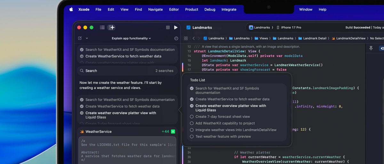Open the Apple menu
Image resolution: width=384 pixels, height=164 pixels.
pos(71,9)
